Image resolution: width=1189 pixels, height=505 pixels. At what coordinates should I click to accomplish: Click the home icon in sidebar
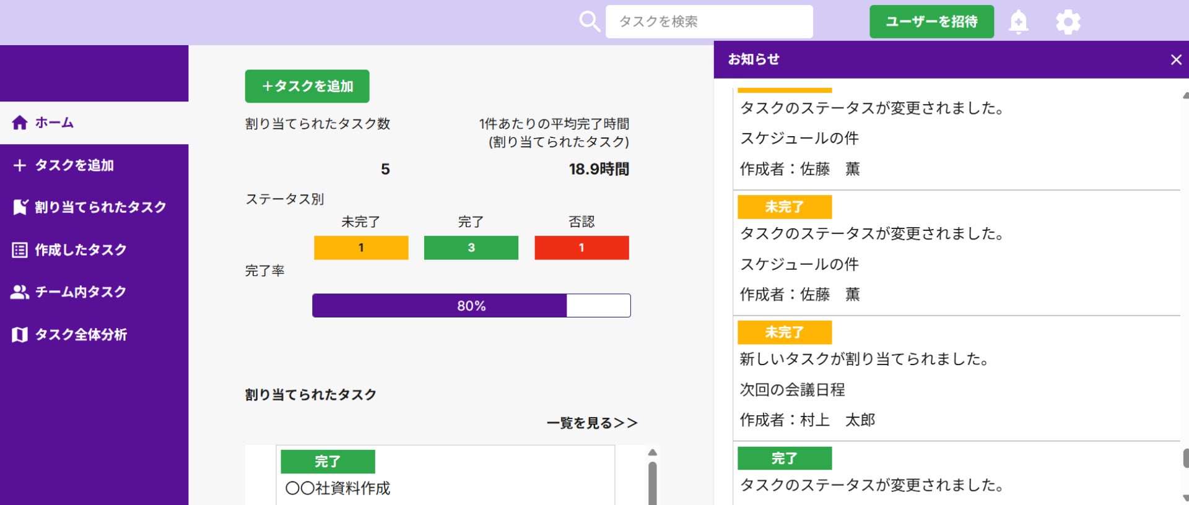20,123
